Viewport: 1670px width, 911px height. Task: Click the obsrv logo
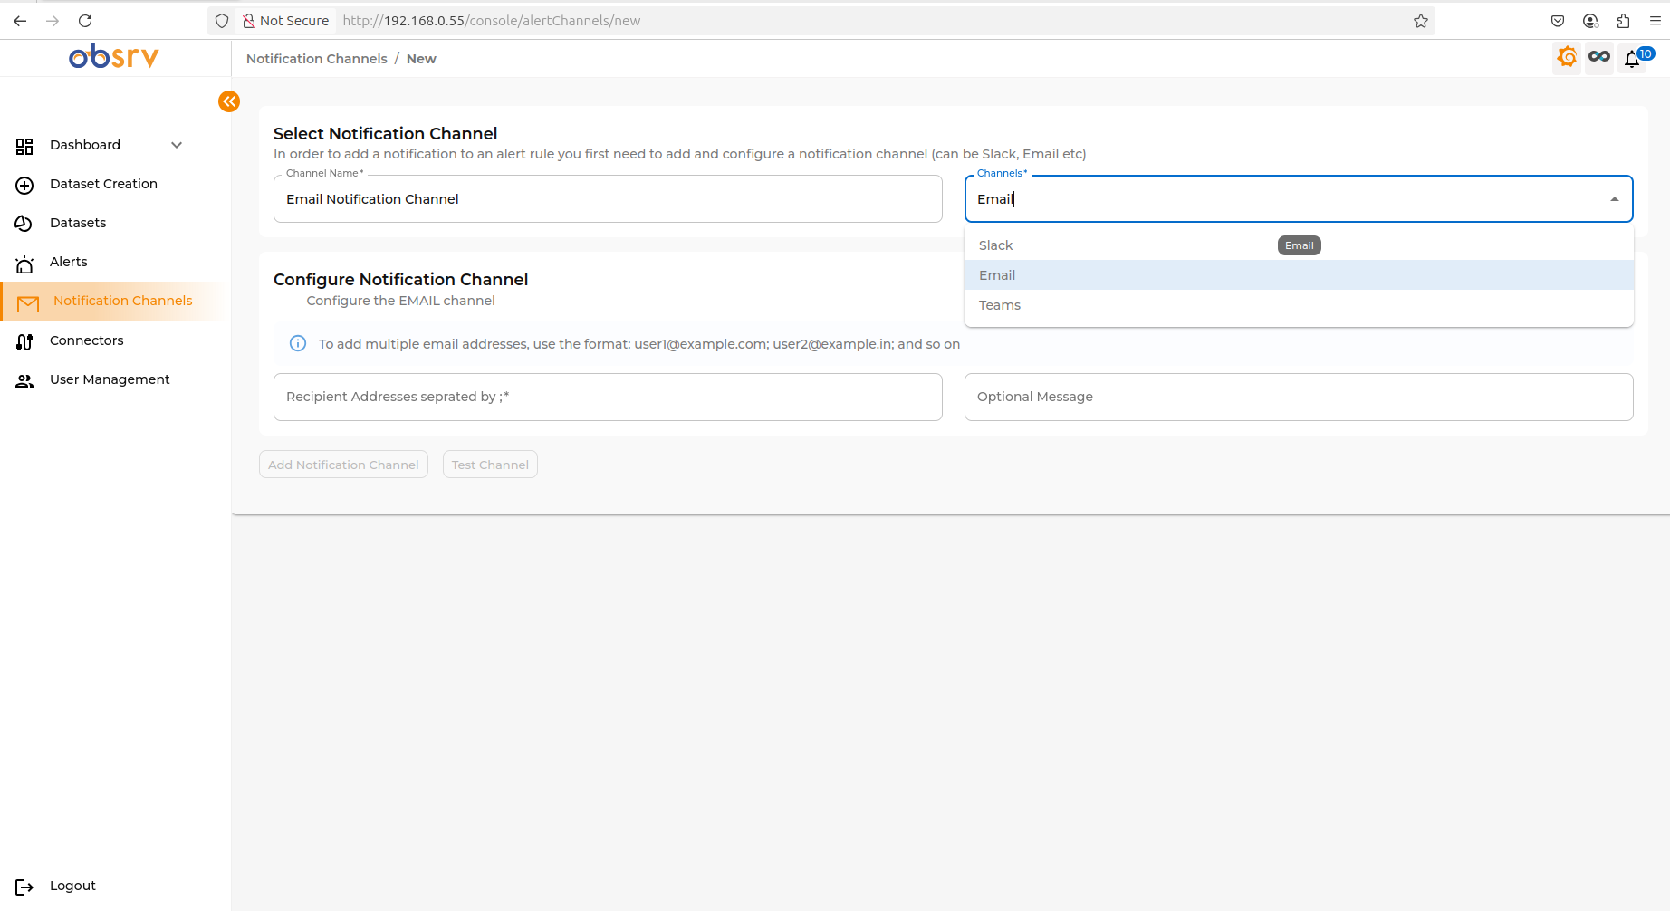[114, 57]
